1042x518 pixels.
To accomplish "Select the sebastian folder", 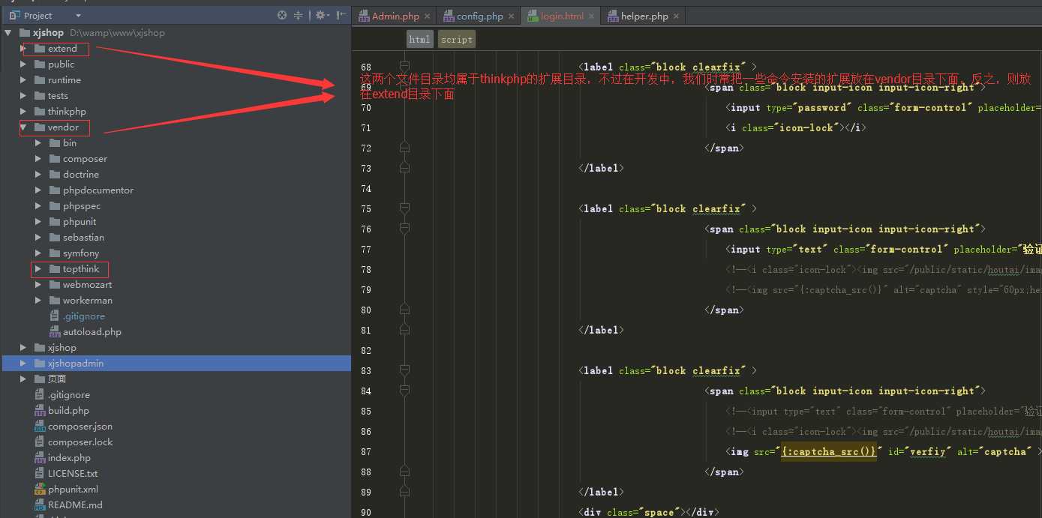I will [x=83, y=238].
